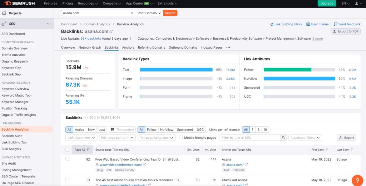This screenshot has height=186, width=366.
Task: Tick the select-all checkbox in table header
Action: pos(67,150)
